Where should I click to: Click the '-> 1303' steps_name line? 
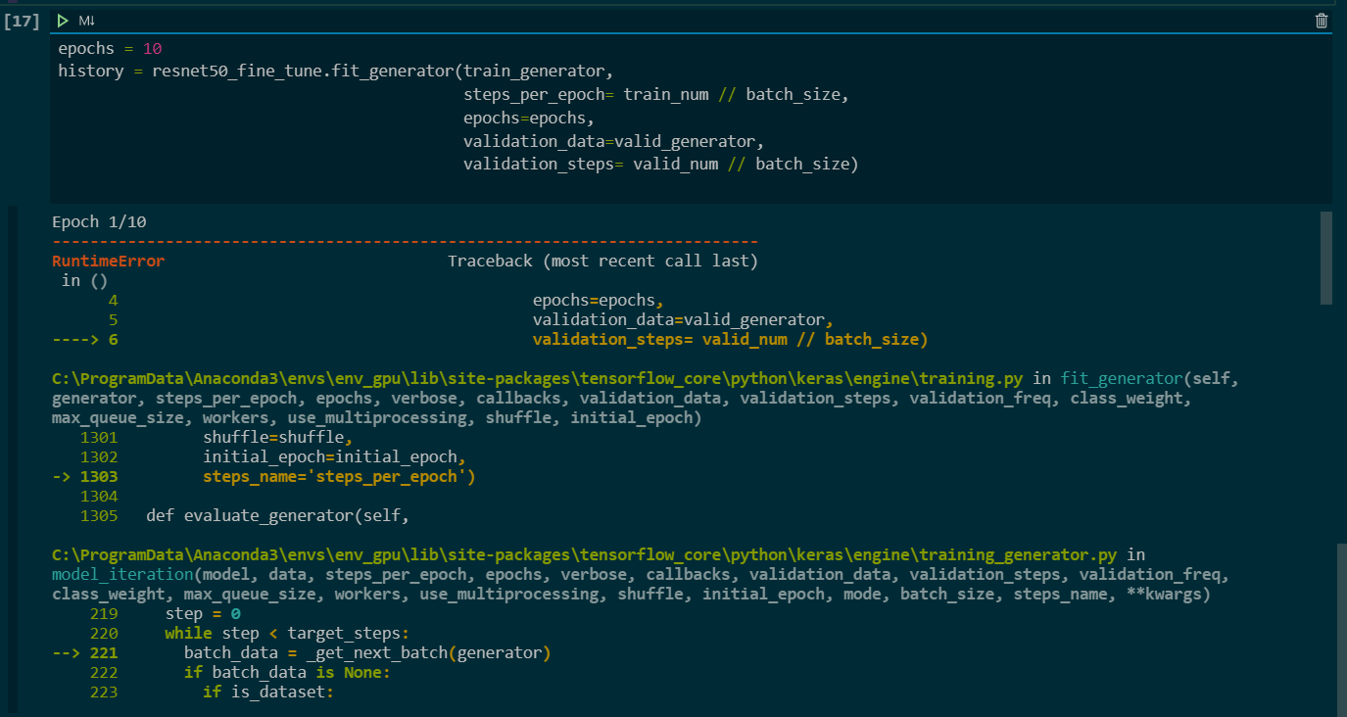(x=263, y=476)
